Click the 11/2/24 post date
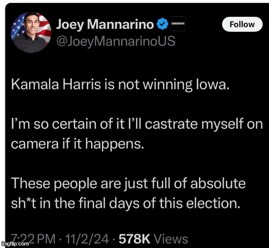Viewport: 269px width, 248px height. pos(87,239)
